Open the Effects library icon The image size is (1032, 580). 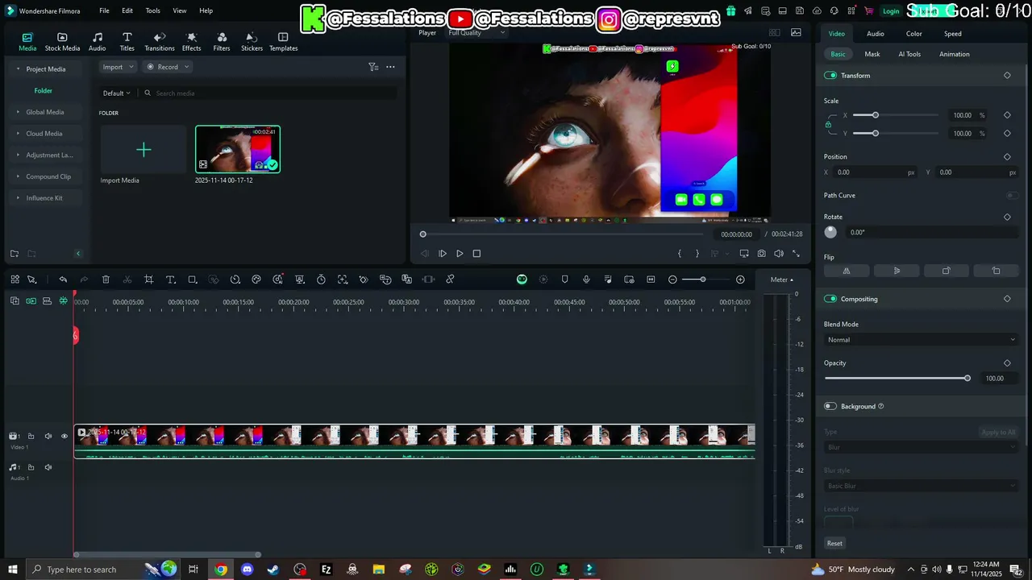[x=191, y=37]
